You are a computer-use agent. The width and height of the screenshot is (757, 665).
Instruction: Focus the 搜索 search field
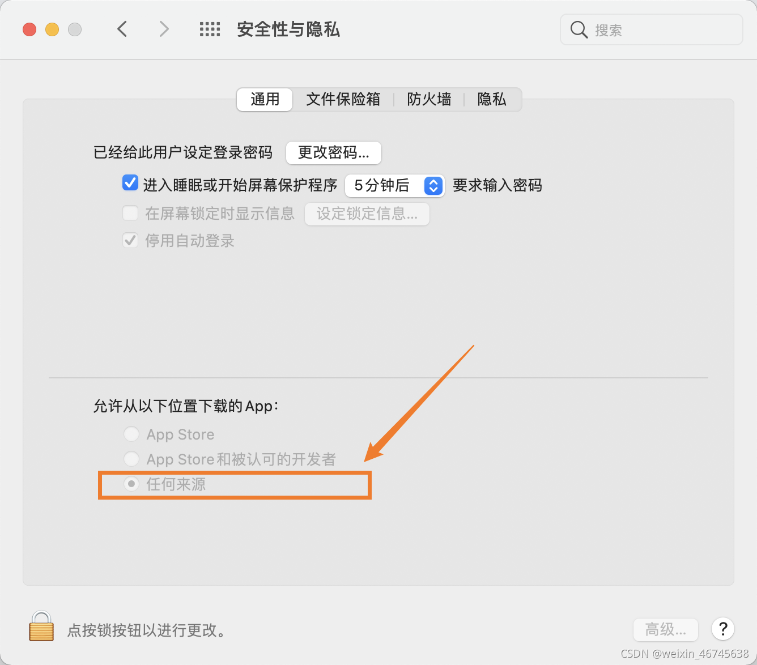point(652,29)
